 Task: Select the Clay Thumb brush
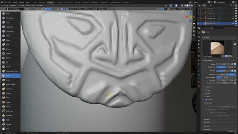[11, 31]
